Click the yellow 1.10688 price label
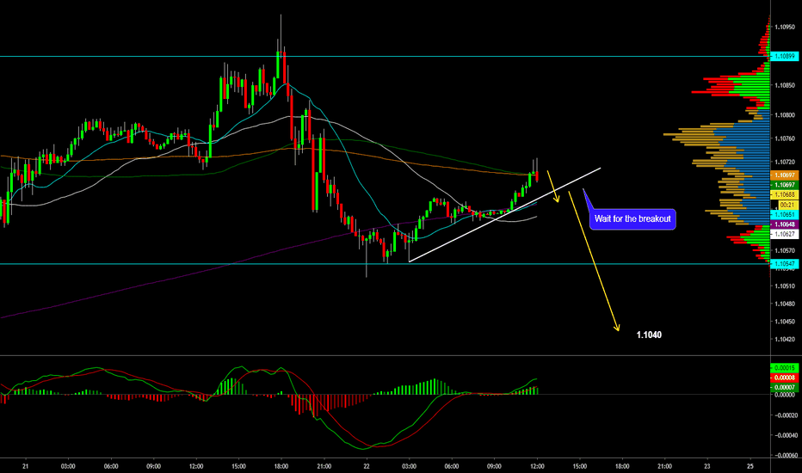 tap(784, 195)
